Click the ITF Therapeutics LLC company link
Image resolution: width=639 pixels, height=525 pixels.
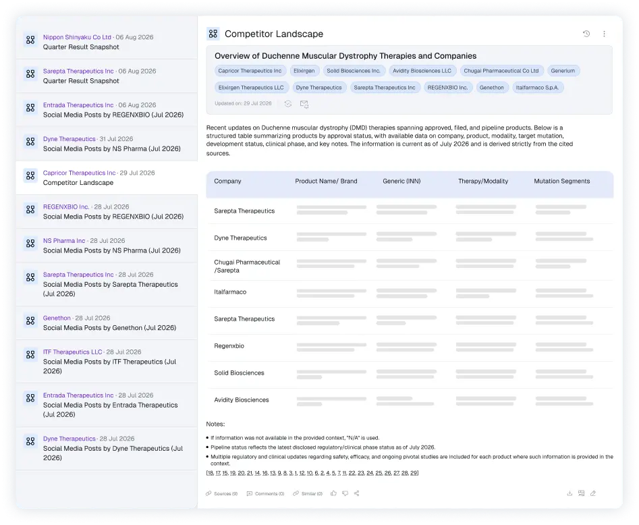[x=73, y=352]
